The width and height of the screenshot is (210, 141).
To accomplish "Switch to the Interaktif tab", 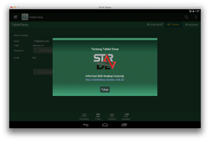I will [x=155, y=25].
